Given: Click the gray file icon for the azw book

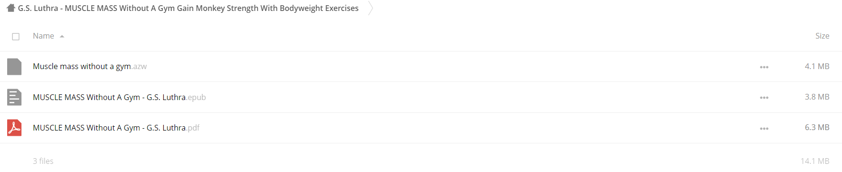Looking at the screenshot, I should tap(14, 67).
